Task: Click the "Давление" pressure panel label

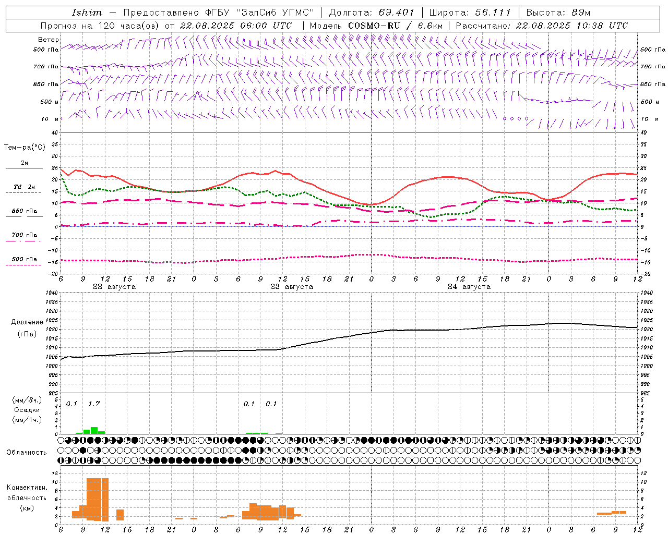Action: click(27, 322)
